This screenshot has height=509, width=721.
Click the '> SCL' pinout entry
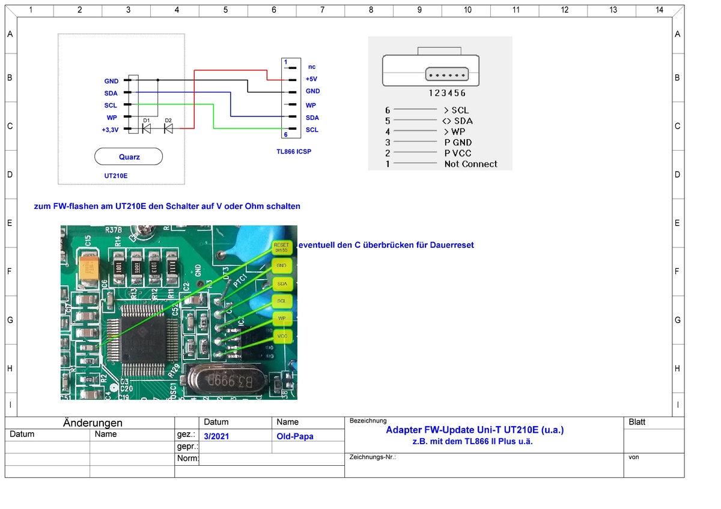[455, 110]
